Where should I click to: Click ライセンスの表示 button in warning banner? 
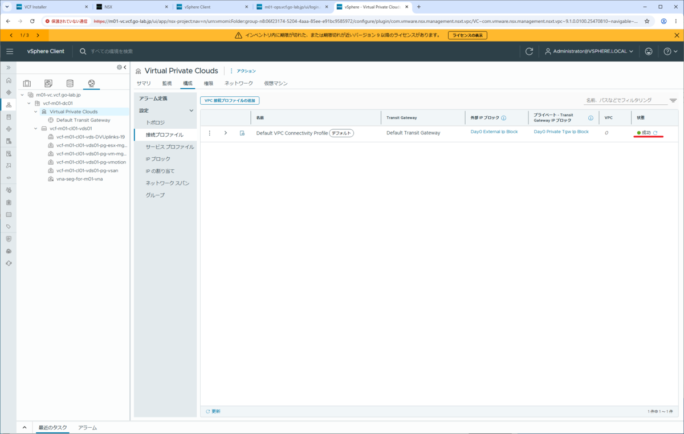[x=467, y=35]
